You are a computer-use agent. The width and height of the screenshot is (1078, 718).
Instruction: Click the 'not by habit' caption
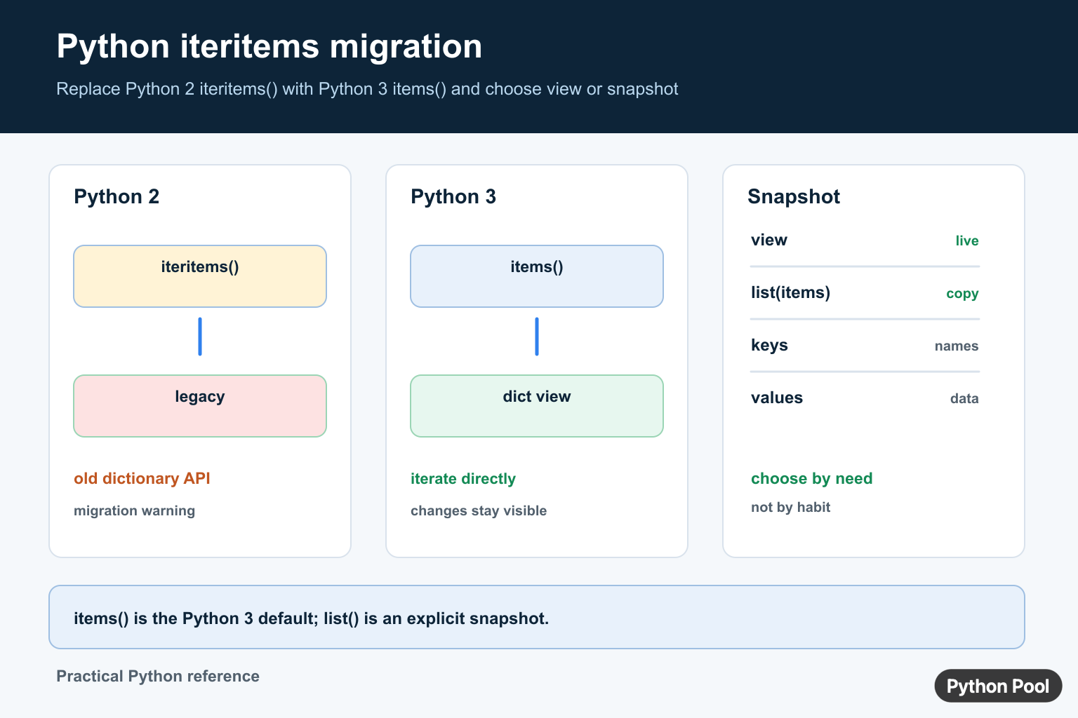(x=791, y=507)
